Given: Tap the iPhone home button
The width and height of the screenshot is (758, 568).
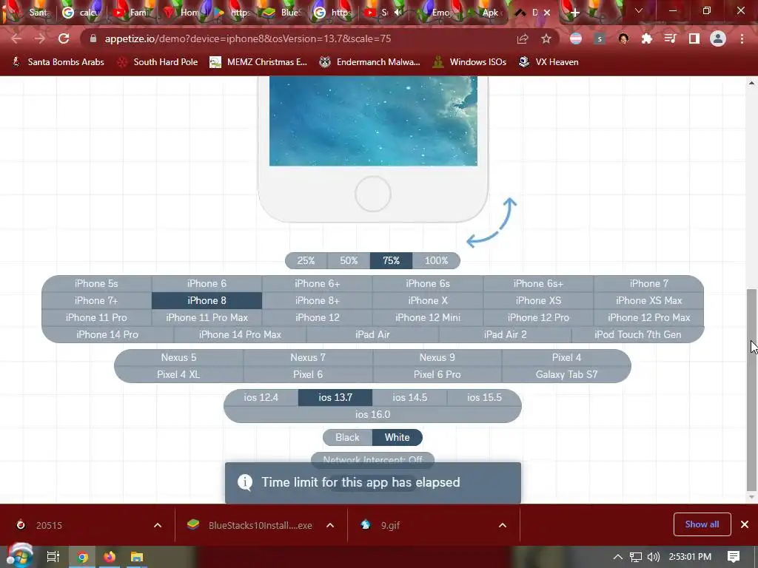Looking at the screenshot, I should click(x=373, y=194).
